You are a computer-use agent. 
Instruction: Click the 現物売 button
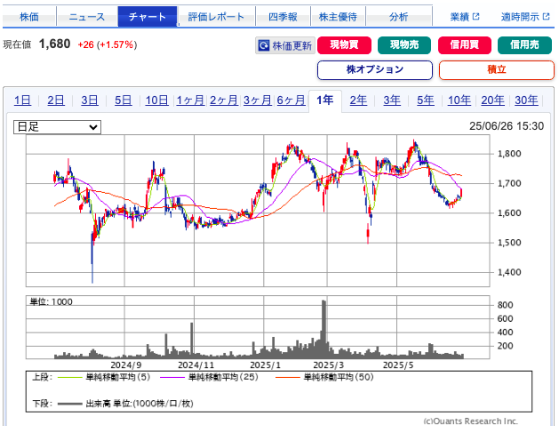point(404,45)
